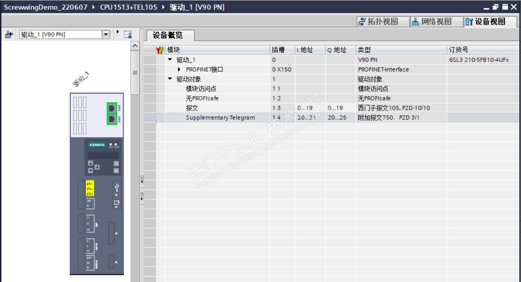Click the 订货号 column header

[483, 50]
